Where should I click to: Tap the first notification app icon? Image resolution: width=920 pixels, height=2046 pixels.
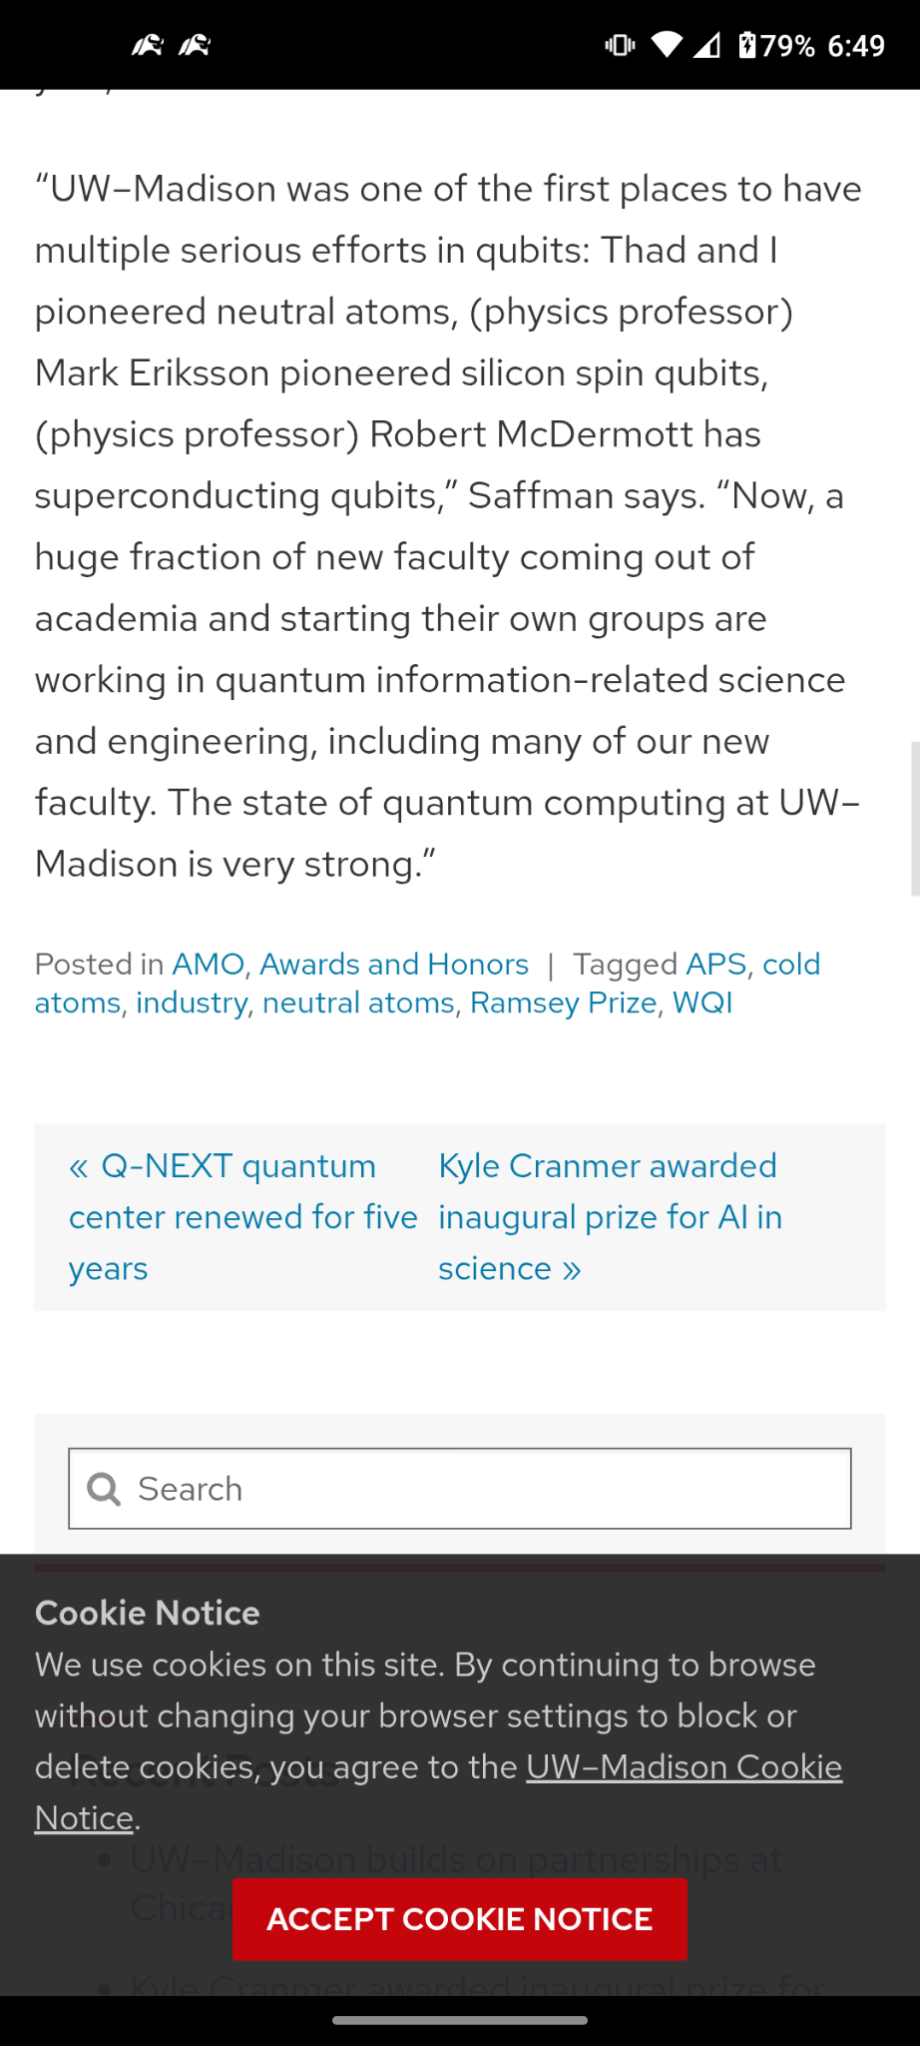(x=148, y=45)
